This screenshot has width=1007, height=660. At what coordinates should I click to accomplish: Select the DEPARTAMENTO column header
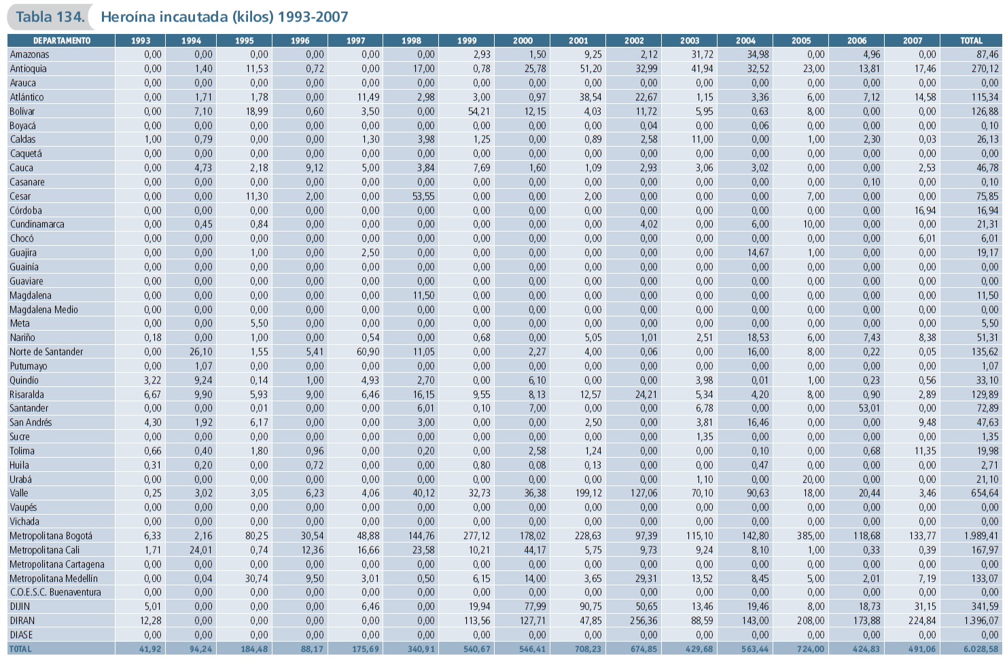[x=61, y=41]
